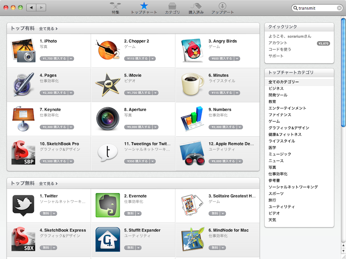This screenshot has width=346, height=259.
Task: Open the Minutes coffee cup icon
Action: 192,84
